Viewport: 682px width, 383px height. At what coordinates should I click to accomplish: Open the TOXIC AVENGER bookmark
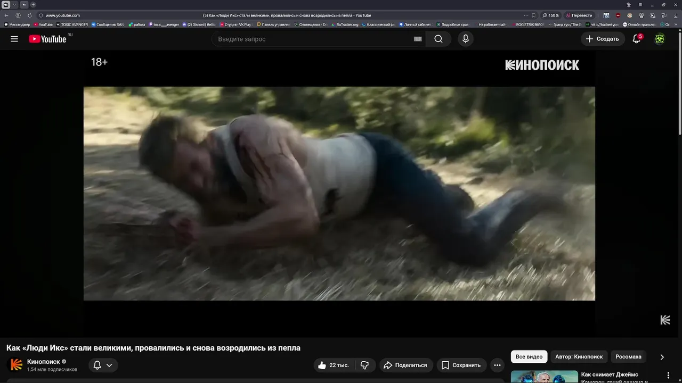(x=72, y=24)
